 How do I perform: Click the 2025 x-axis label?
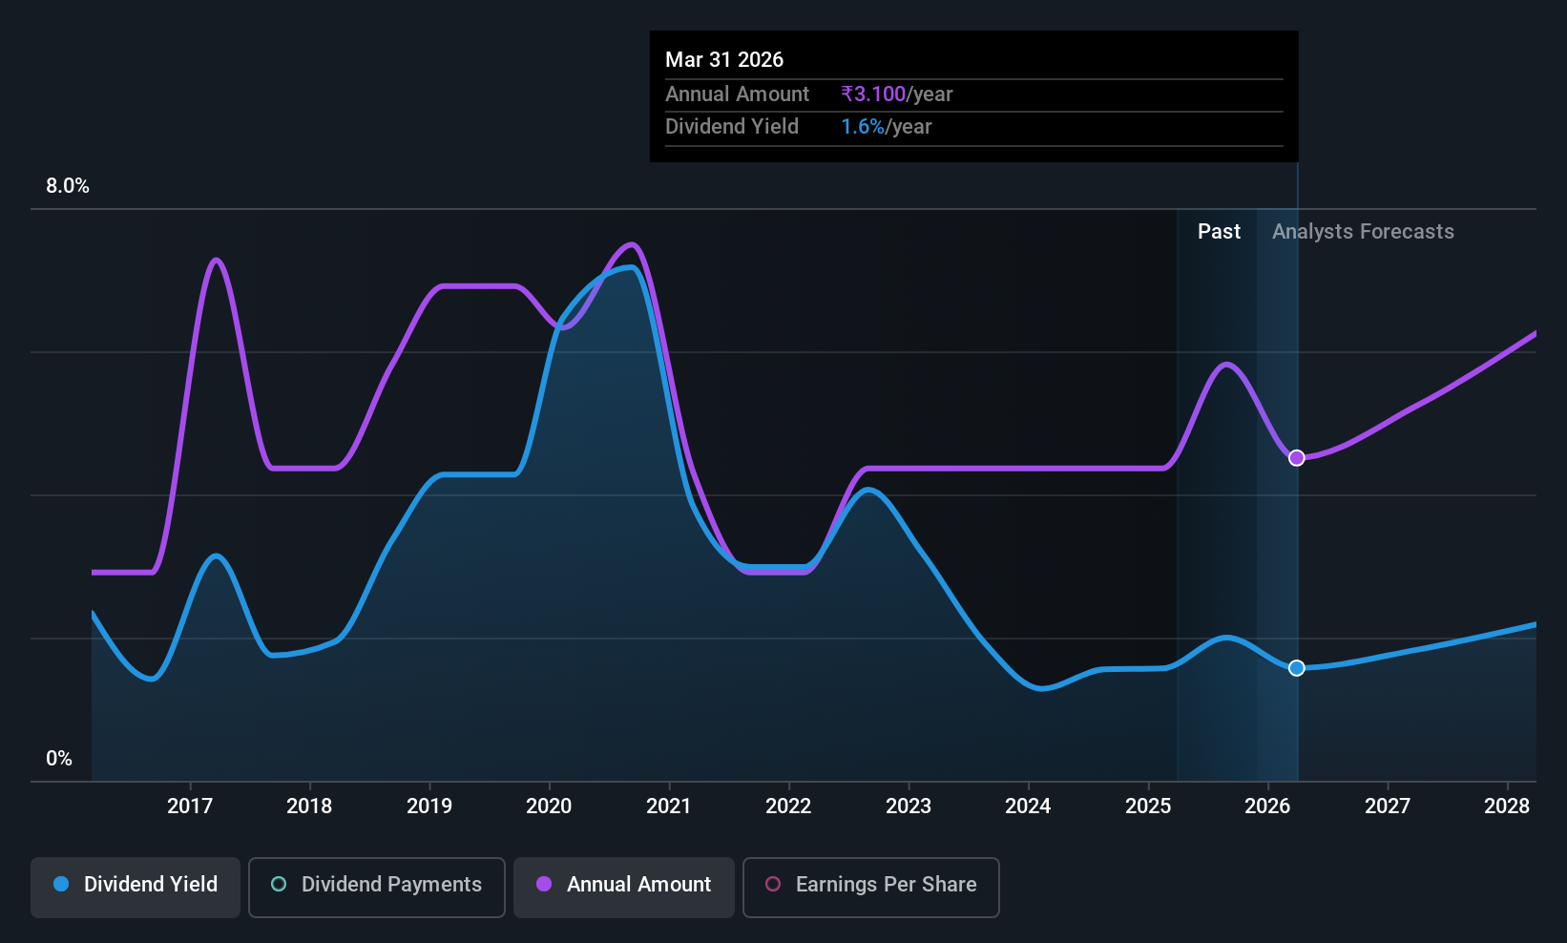pyautogui.click(x=1148, y=807)
